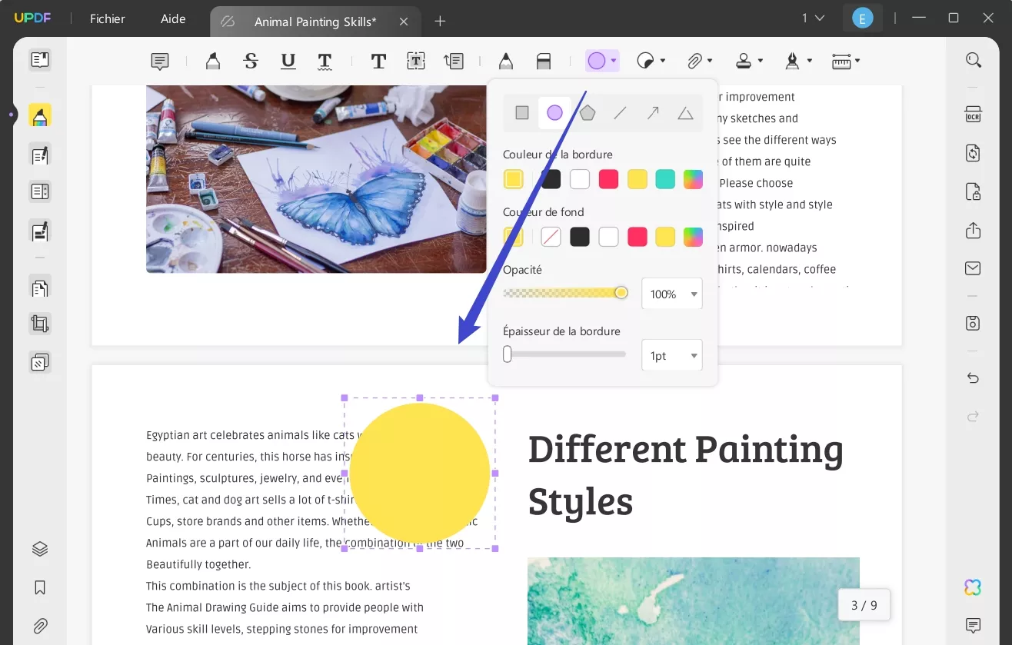The height and width of the screenshot is (645, 1012).
Task: Select the arrow shape option
Action: tap(653, 113)
